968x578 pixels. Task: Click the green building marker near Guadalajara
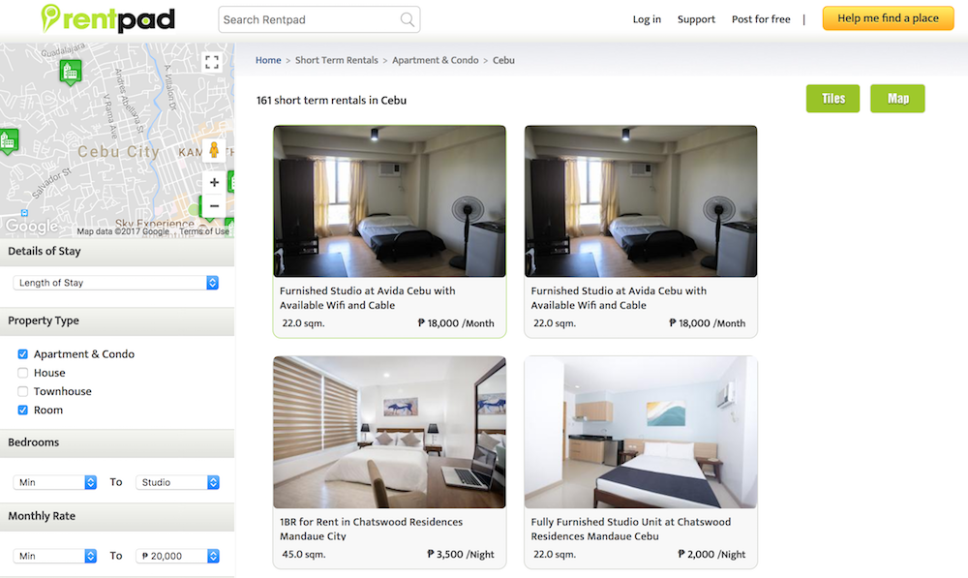point(69,71)
